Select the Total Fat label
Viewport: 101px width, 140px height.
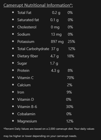click(x=24, y=13)
